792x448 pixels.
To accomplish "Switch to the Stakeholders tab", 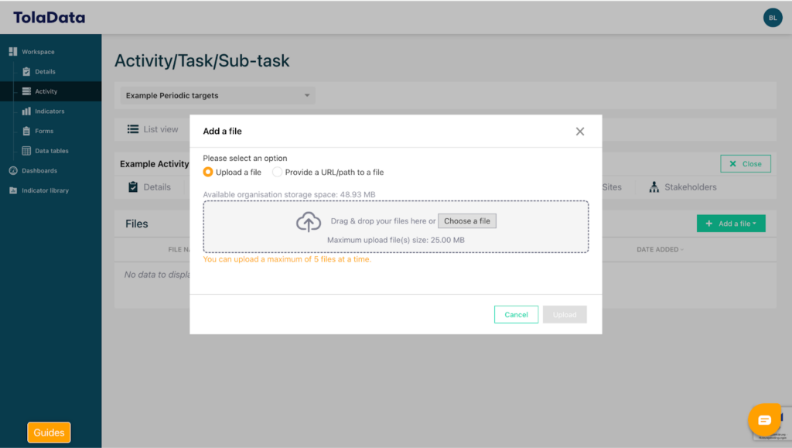I will 683,187.
